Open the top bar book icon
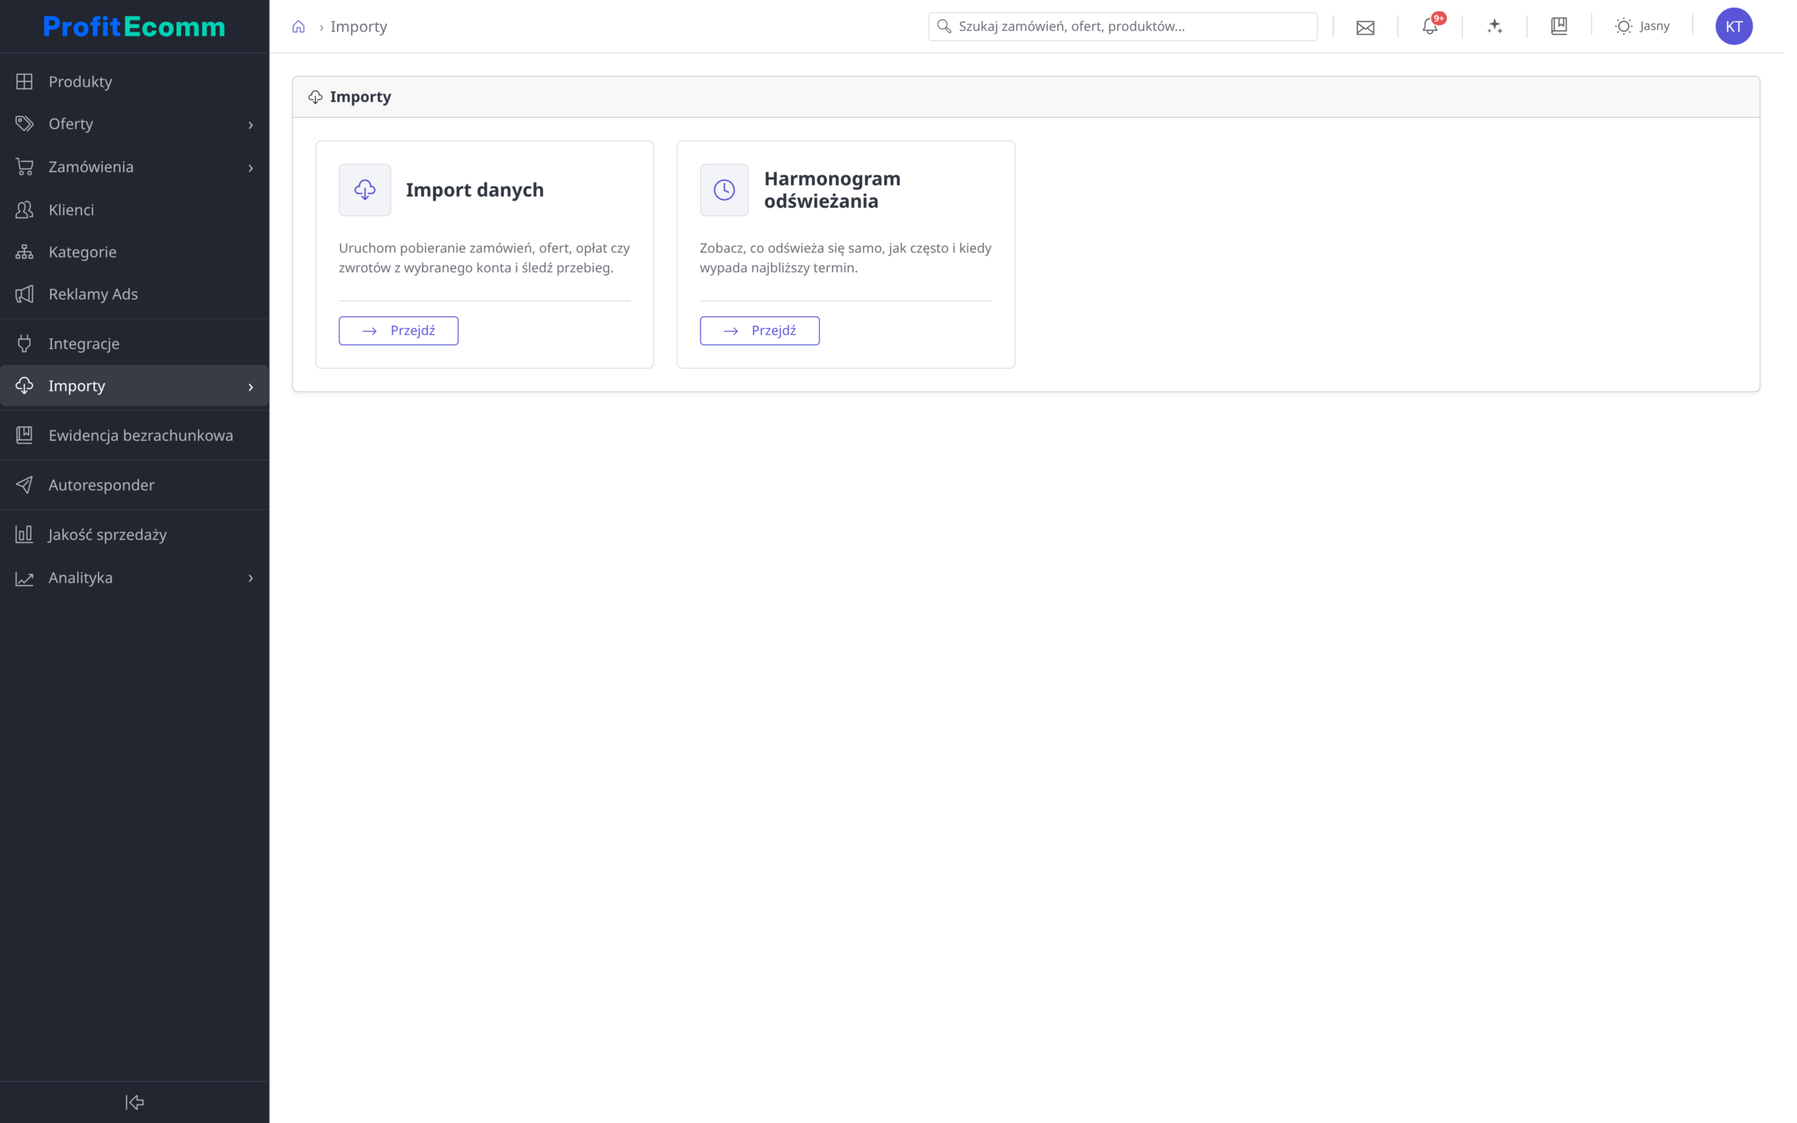1797x1123 pixels. (x=1559, y=27)
